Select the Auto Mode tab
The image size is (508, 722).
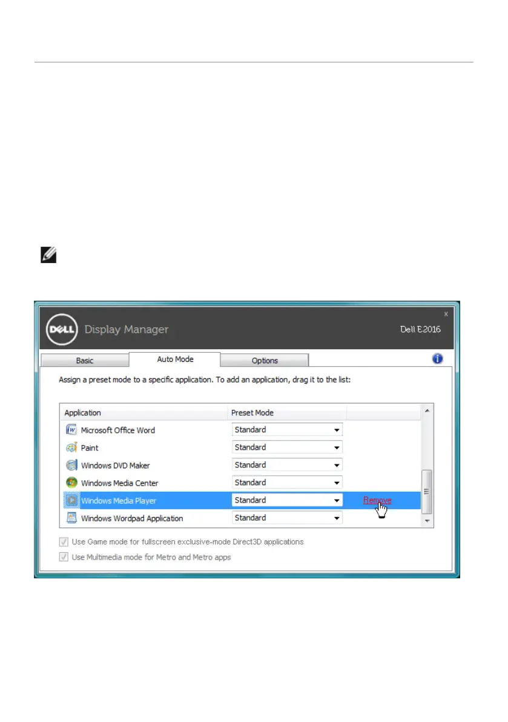175,359
